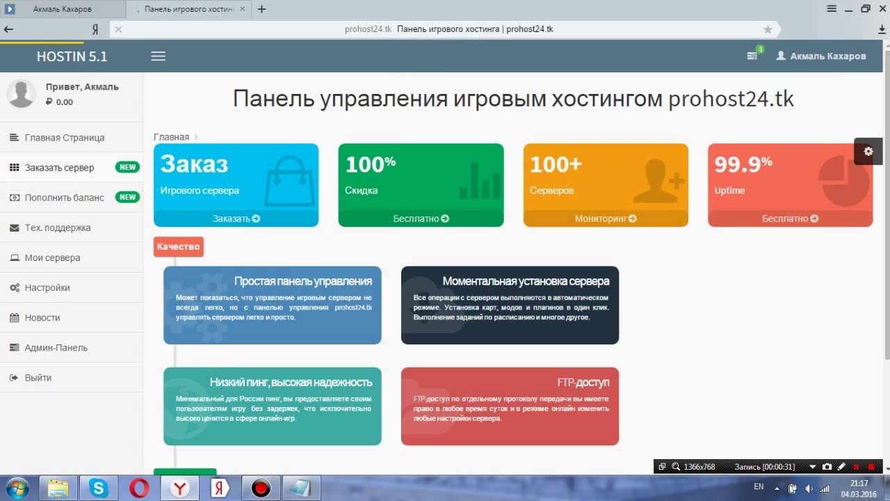Viewport: 890px width, 501px height.
Task: Click the HOSTIN 5.1 logo
Action: [x=72, y=57]
